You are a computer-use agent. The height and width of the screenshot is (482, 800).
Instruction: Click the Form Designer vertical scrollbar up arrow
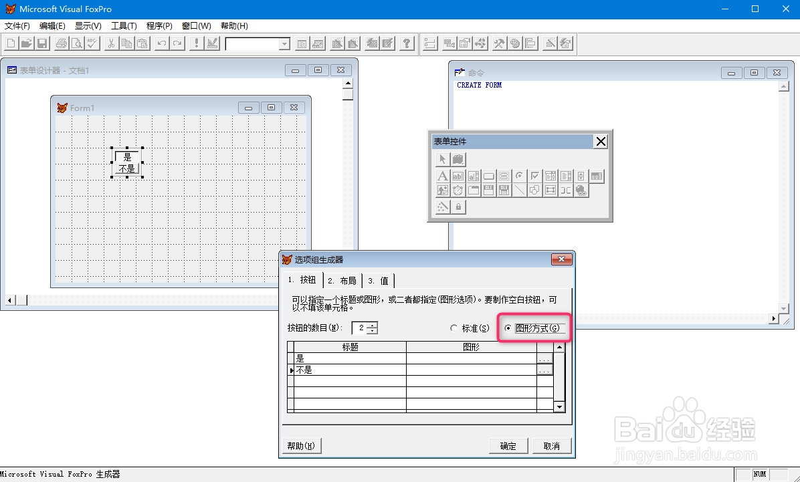pyautogui.click(x=348, y=83)
